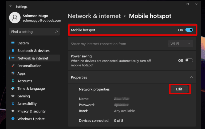This screenshot has width=205, height=129.
Task: Click the Time & language globe icon
Action: [x=13, y=89]
